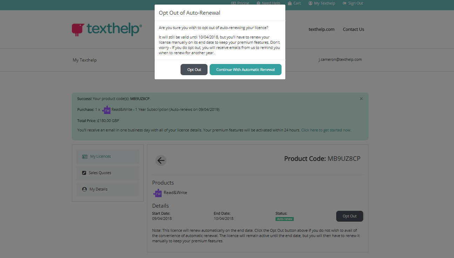The width and height of the screenshot is (454, 258).
Task: Open the Contact Us page
Action: [x=353, y=29]
